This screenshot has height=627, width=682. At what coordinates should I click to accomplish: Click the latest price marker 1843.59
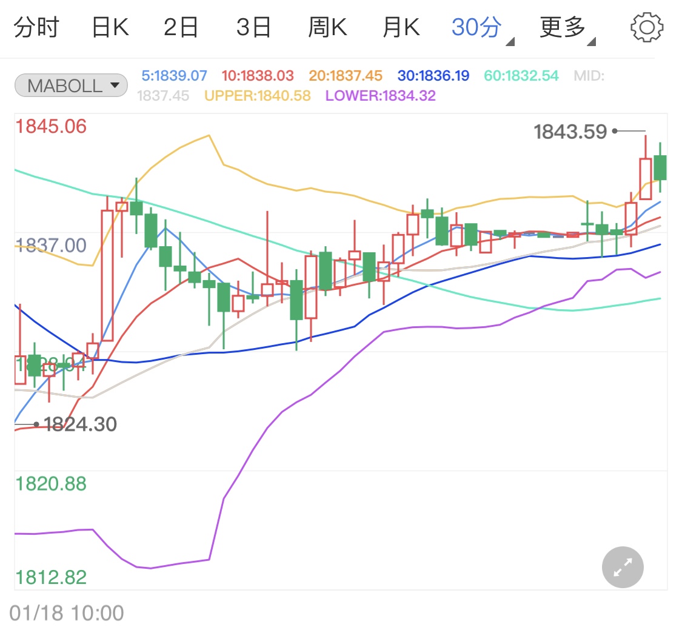click(x=569, y=131)
